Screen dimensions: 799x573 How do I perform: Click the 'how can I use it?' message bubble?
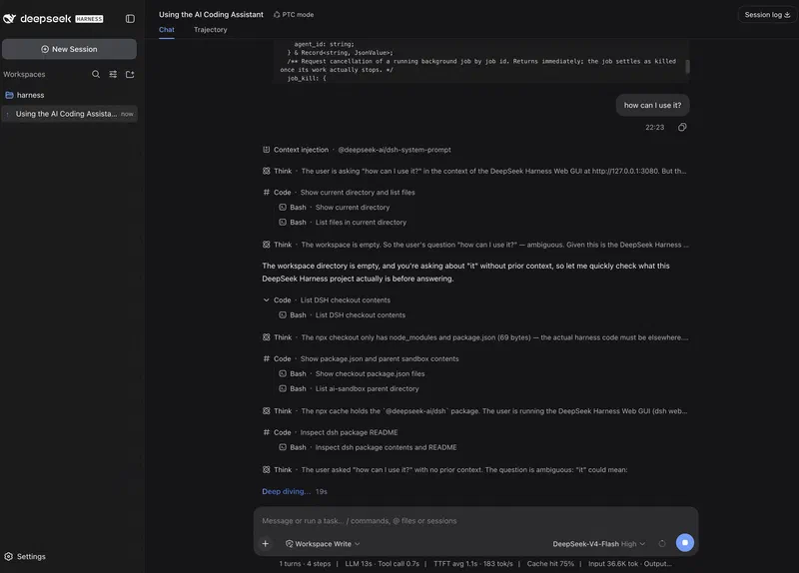tap(653, 106)
